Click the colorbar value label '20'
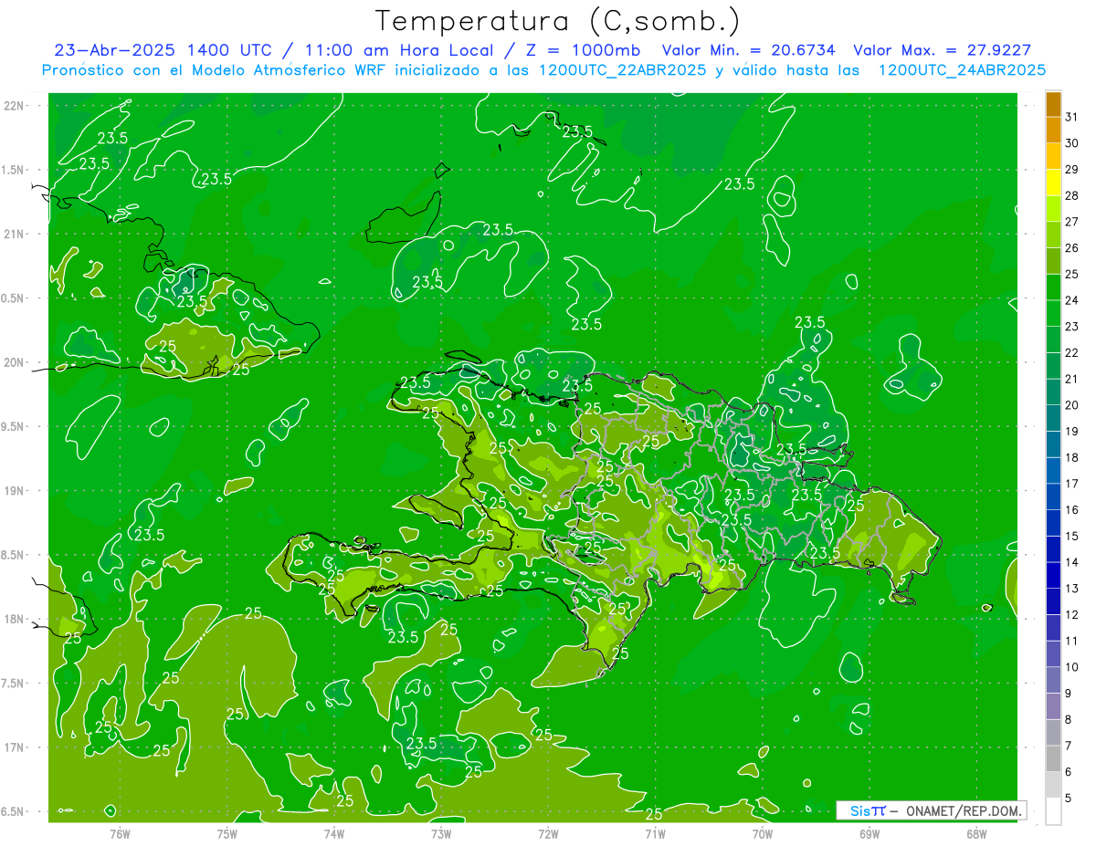1096x846 pixels. coord(1072,405)
